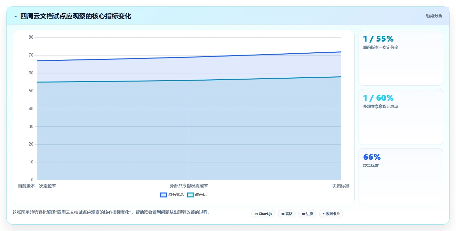Click the y-axis value 30
The width and height of the screenshot is (456, 231).
pos(31,126)
